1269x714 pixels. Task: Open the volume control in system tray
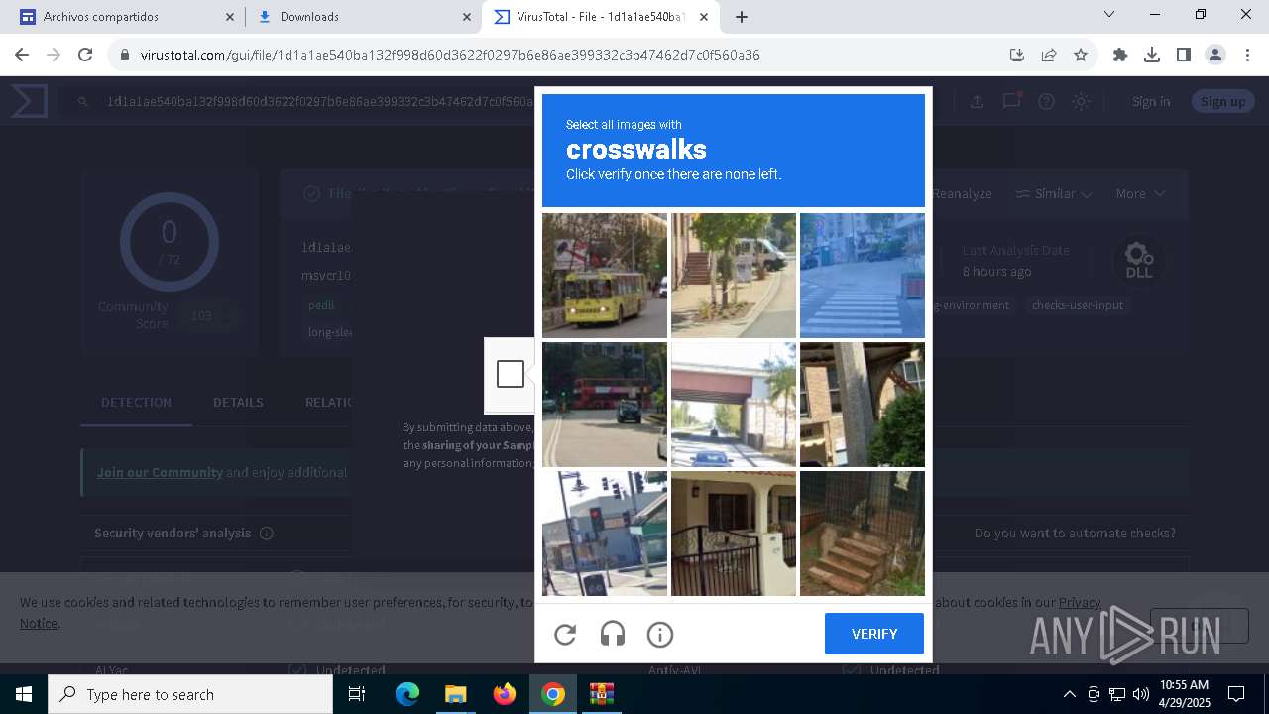(1141, 694)
